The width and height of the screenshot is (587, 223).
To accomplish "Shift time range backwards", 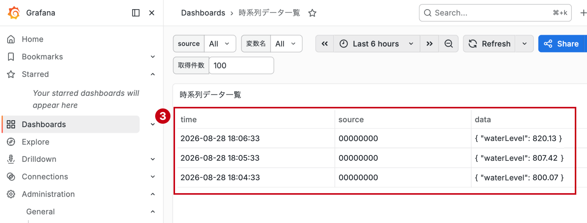I will [x=325, y=44].
